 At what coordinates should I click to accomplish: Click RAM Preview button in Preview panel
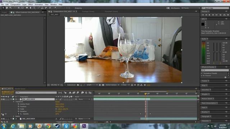pyautogui.click(x=228, y=15)
